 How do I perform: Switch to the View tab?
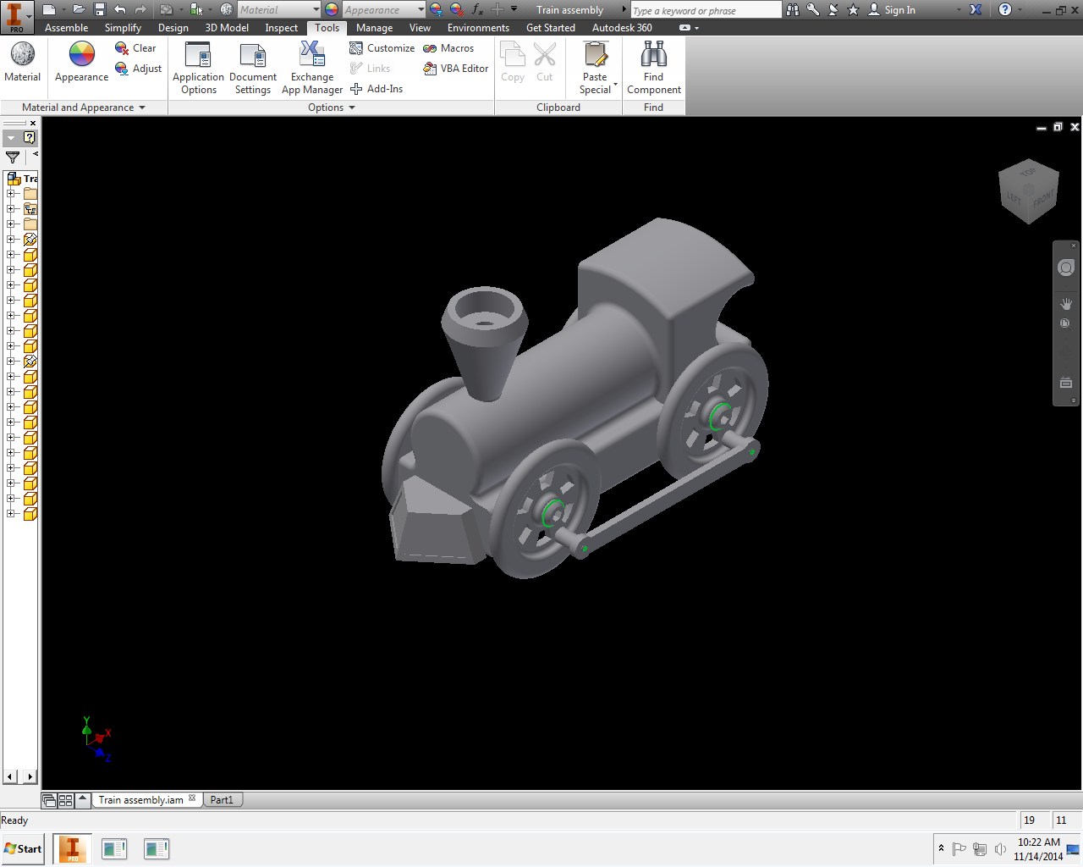click(x=420, y=28)
